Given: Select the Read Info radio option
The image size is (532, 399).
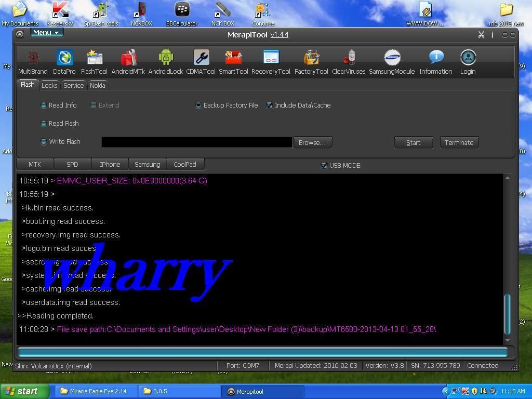Looking at the screenshot, I should [44, 105].
